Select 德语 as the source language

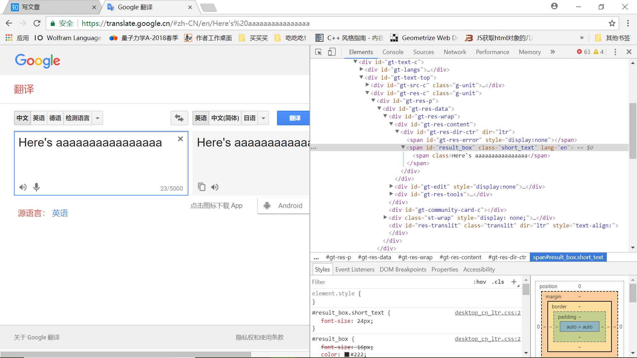pos(55,118)
